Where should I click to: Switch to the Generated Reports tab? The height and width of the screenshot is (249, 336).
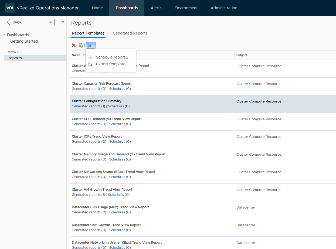[x=130, y=33]
